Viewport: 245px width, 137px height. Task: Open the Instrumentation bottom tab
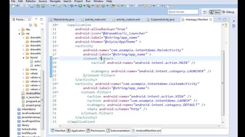tap(118, 131)
